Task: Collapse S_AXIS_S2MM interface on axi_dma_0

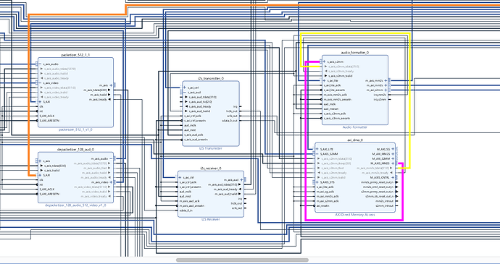Action: [x=317, y=154]
